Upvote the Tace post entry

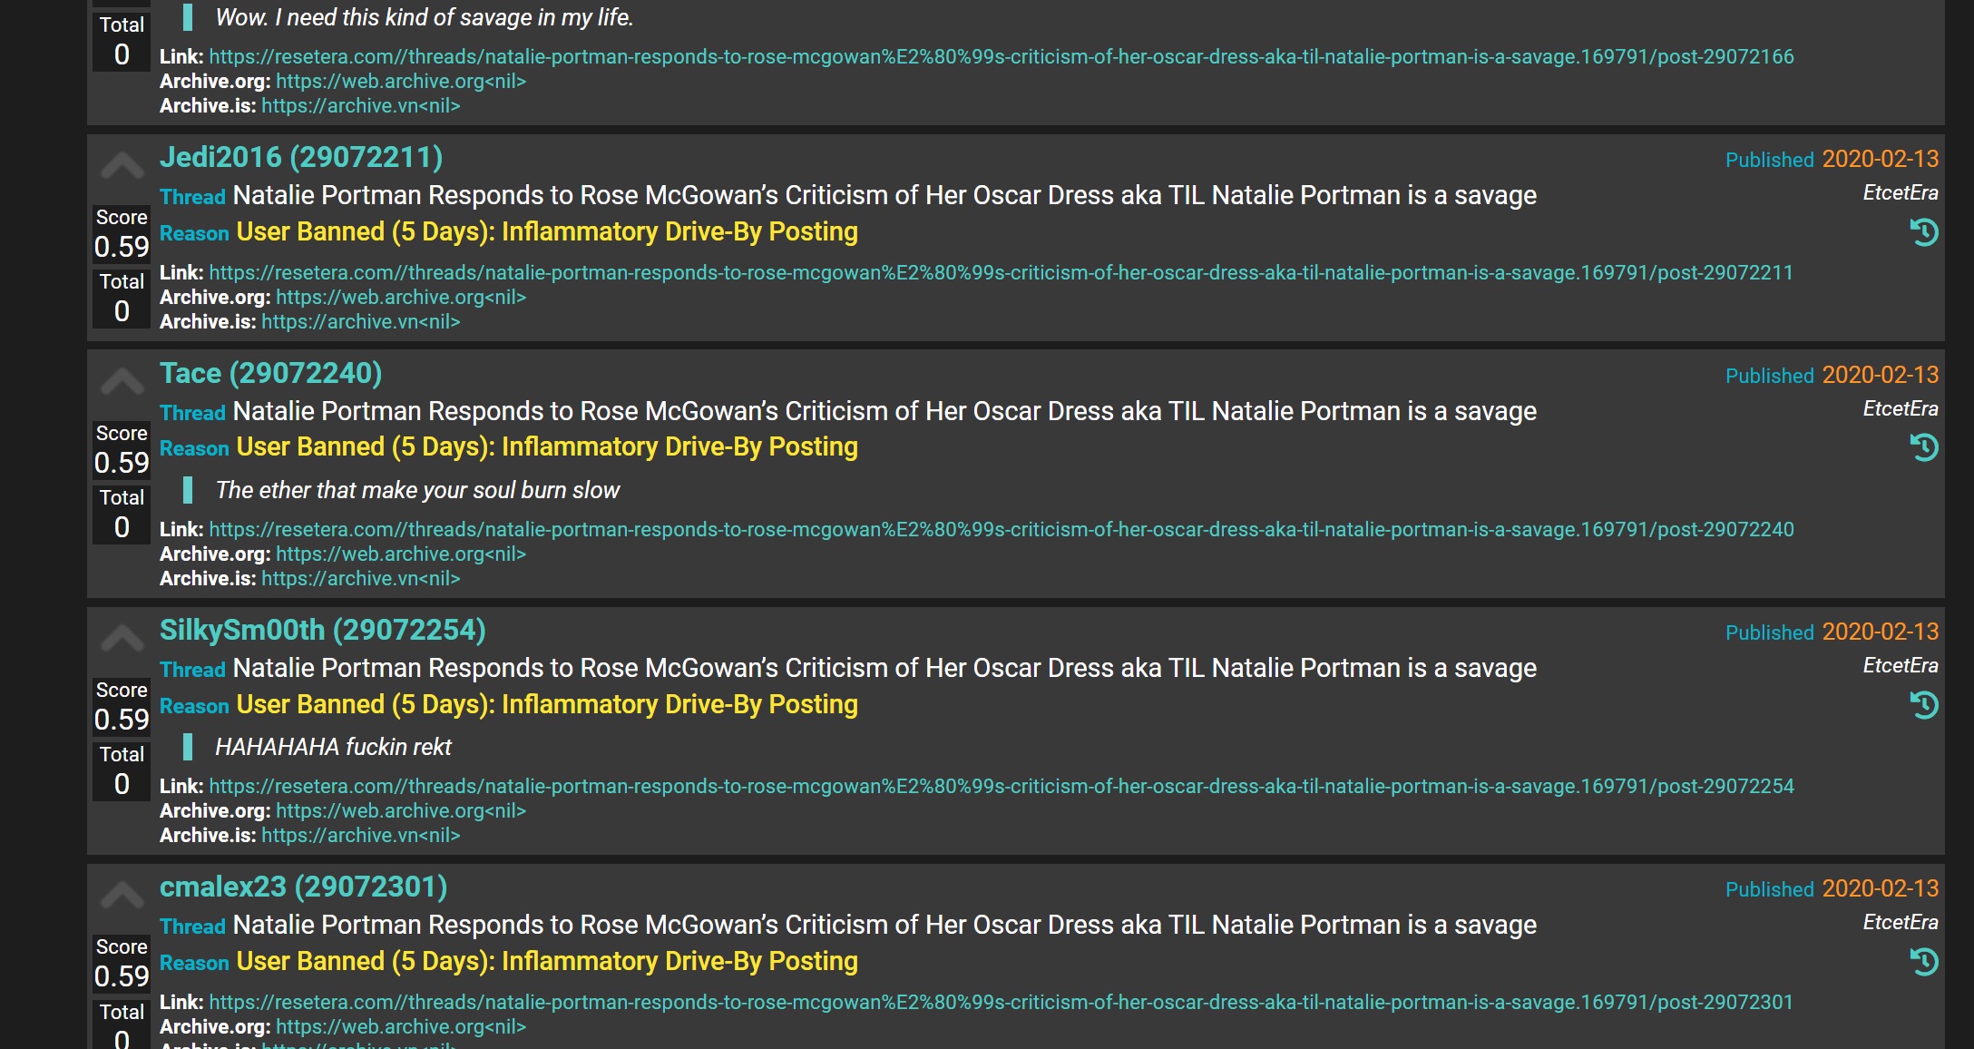point(122,383)
